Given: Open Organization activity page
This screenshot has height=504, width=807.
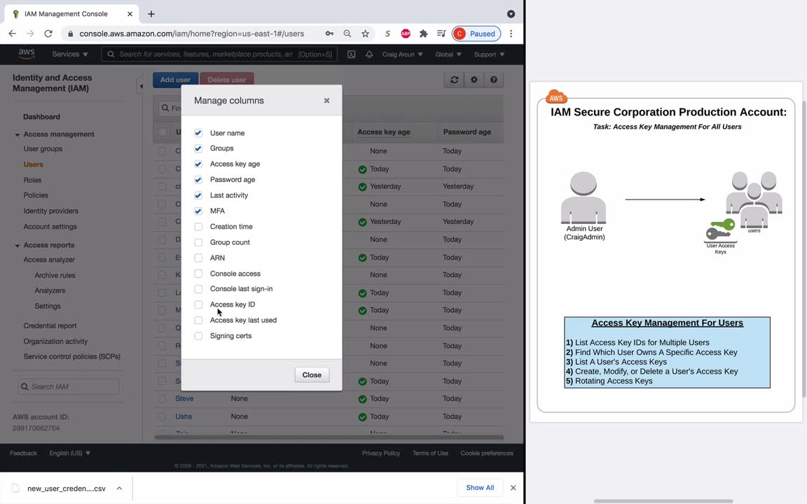Looking at the screenshot, I should pos(55,342).
